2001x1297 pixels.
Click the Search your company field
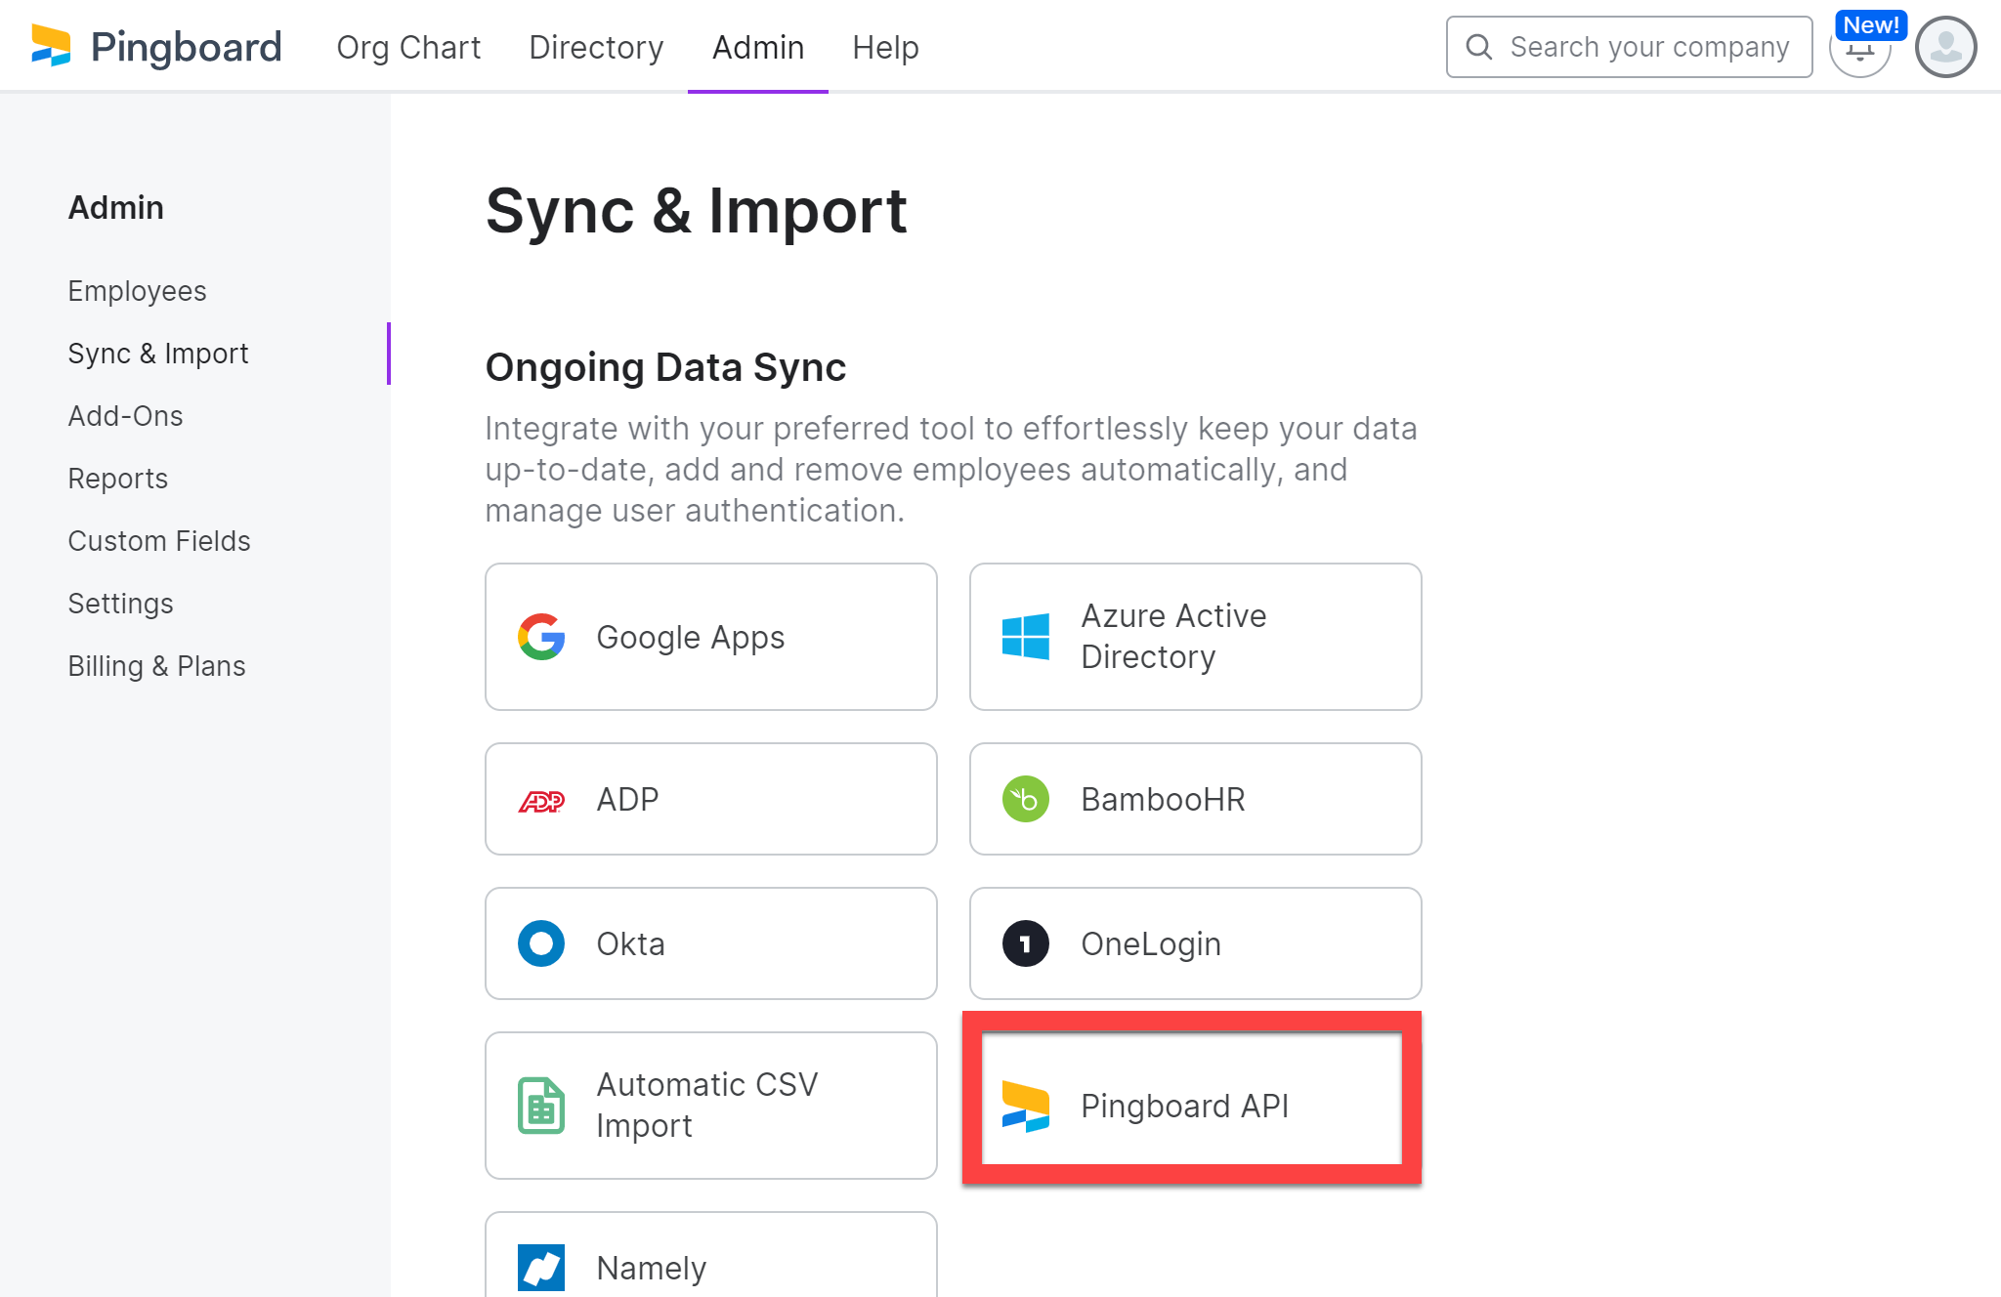(x=1629, y=47)
